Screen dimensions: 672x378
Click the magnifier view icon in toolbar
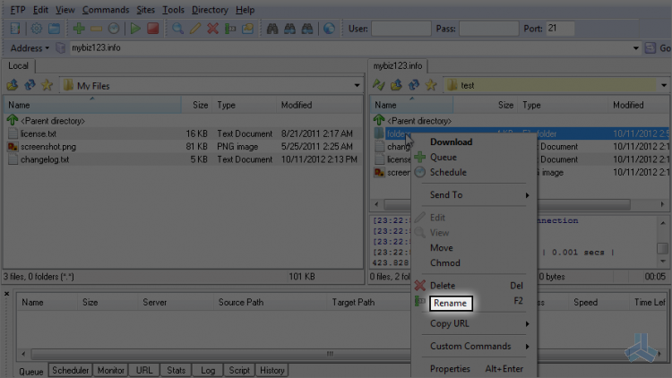click(177, 29)
